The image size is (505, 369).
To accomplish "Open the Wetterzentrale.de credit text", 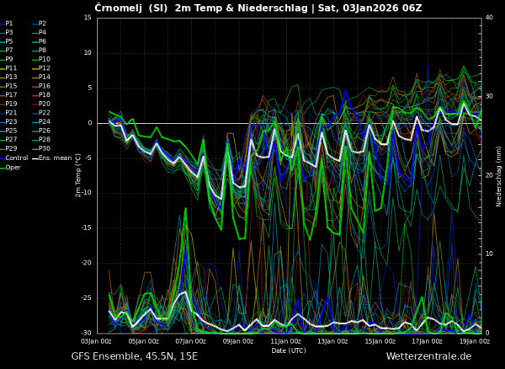I will [428, 356].
